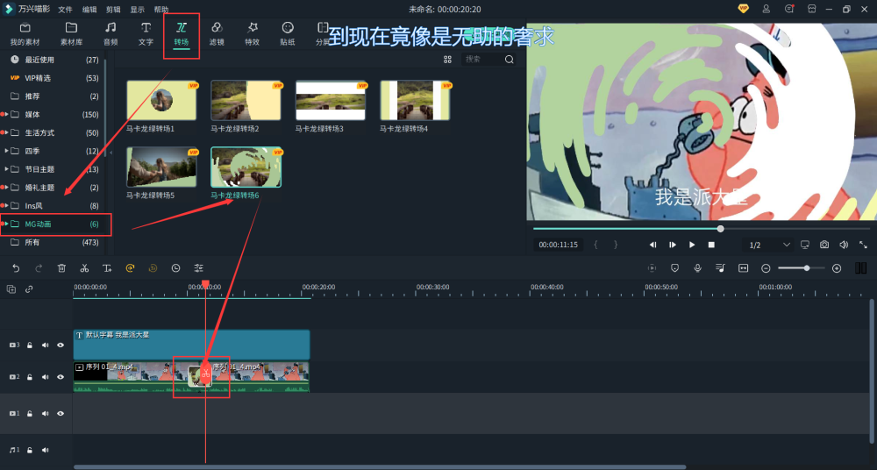Screen dimensions: 877x470
Task: Expand the 四季 folder arrow
Action: tap(6, 151)
